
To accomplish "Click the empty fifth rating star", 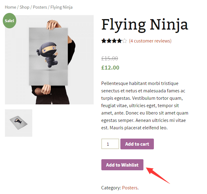I will point(124,41).
